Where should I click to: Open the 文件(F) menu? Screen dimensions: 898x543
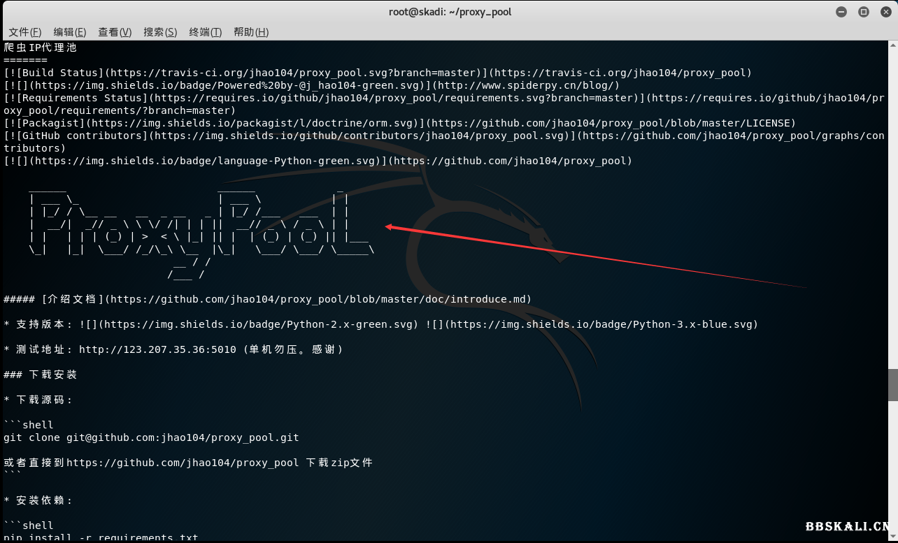coord(24,32)
